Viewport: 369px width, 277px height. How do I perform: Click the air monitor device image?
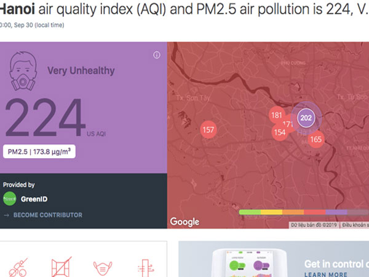250,263
